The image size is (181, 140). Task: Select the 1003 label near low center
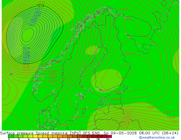point(31,25)
